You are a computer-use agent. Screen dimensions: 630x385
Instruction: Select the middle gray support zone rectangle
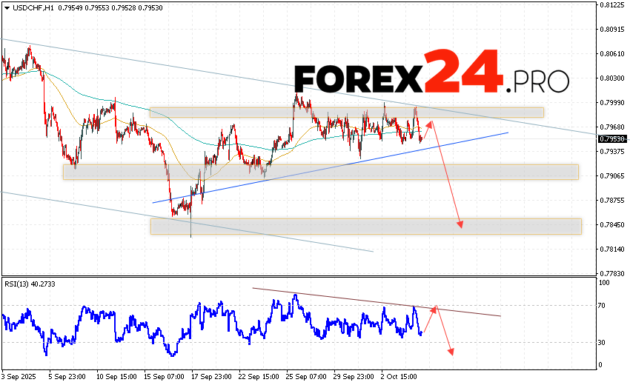tap(320, 172)
